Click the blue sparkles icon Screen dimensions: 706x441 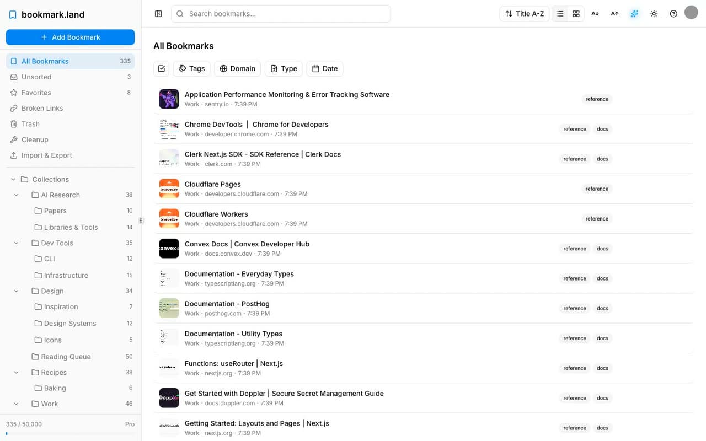634,14
